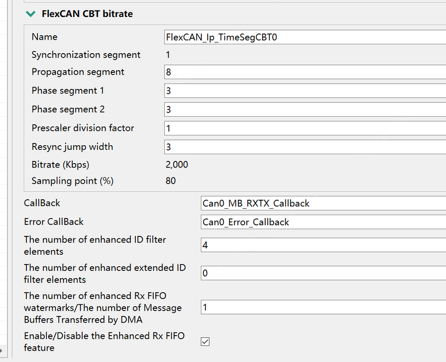
Task: Click the teal chevron beside FlexCAN CBT bitrate
Action: 30,14
